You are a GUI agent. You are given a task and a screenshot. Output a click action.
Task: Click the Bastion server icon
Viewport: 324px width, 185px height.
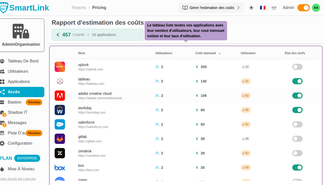point(2,102)
